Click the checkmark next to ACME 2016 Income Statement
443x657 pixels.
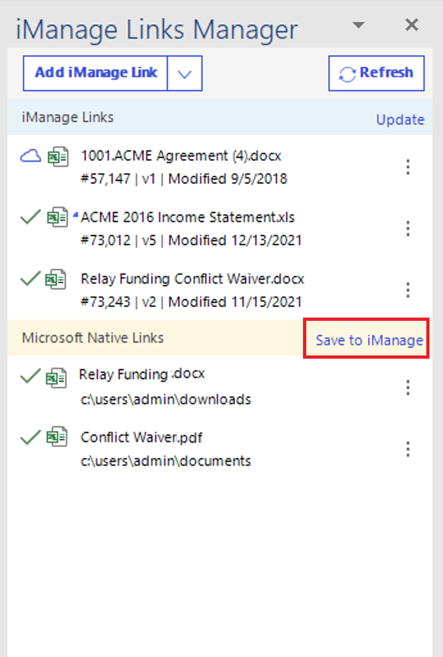pyautogui.click(x=30, y=218)
